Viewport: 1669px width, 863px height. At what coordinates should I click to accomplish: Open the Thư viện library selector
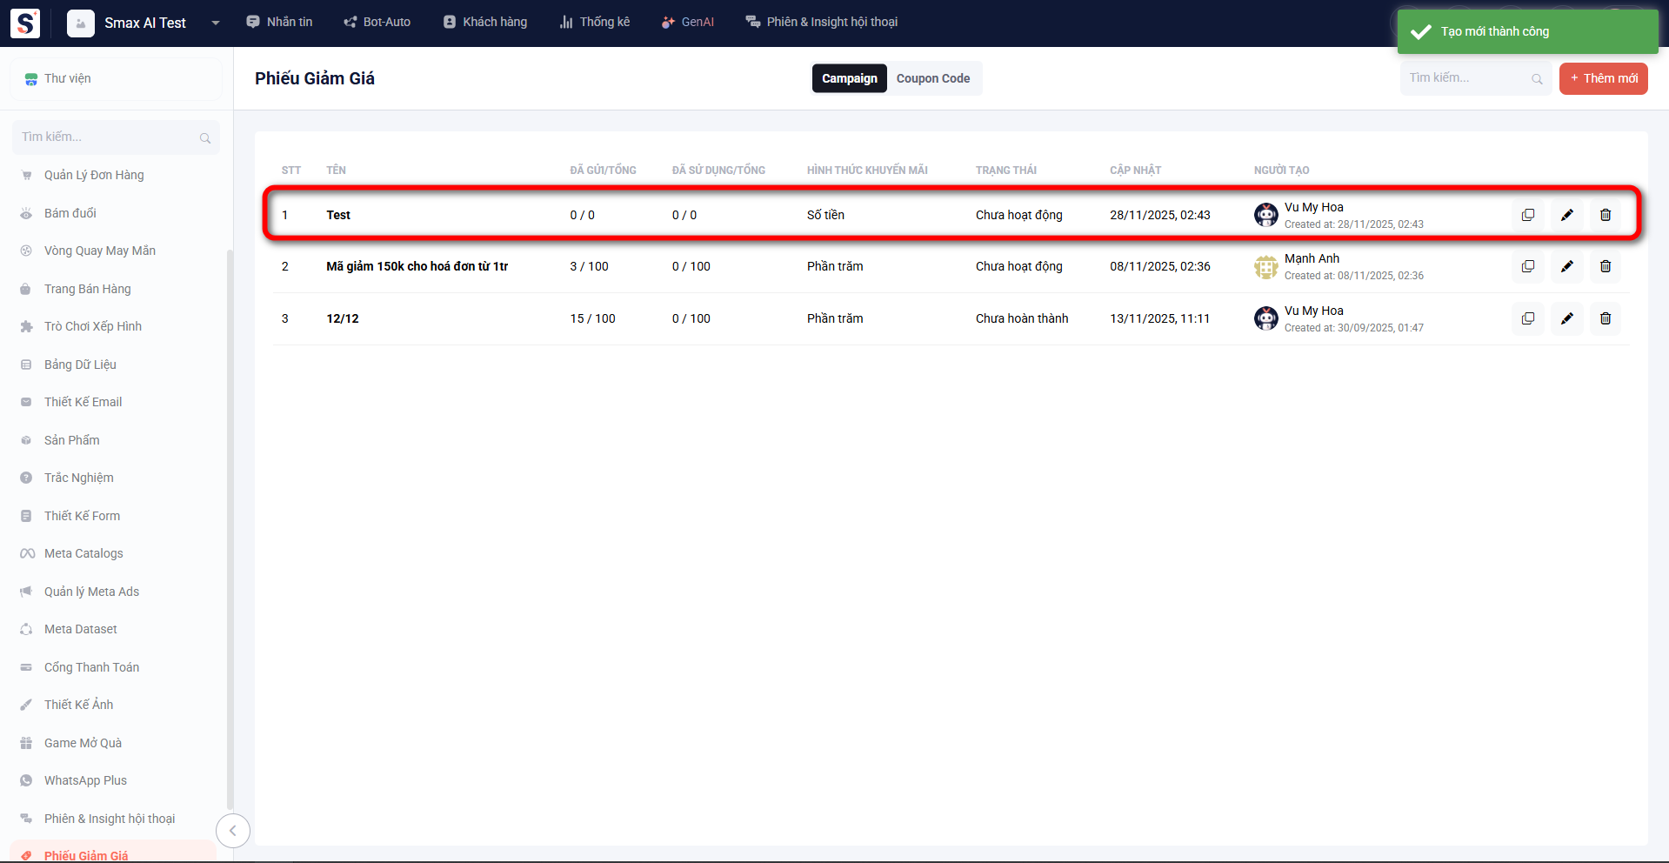point(116,79)
